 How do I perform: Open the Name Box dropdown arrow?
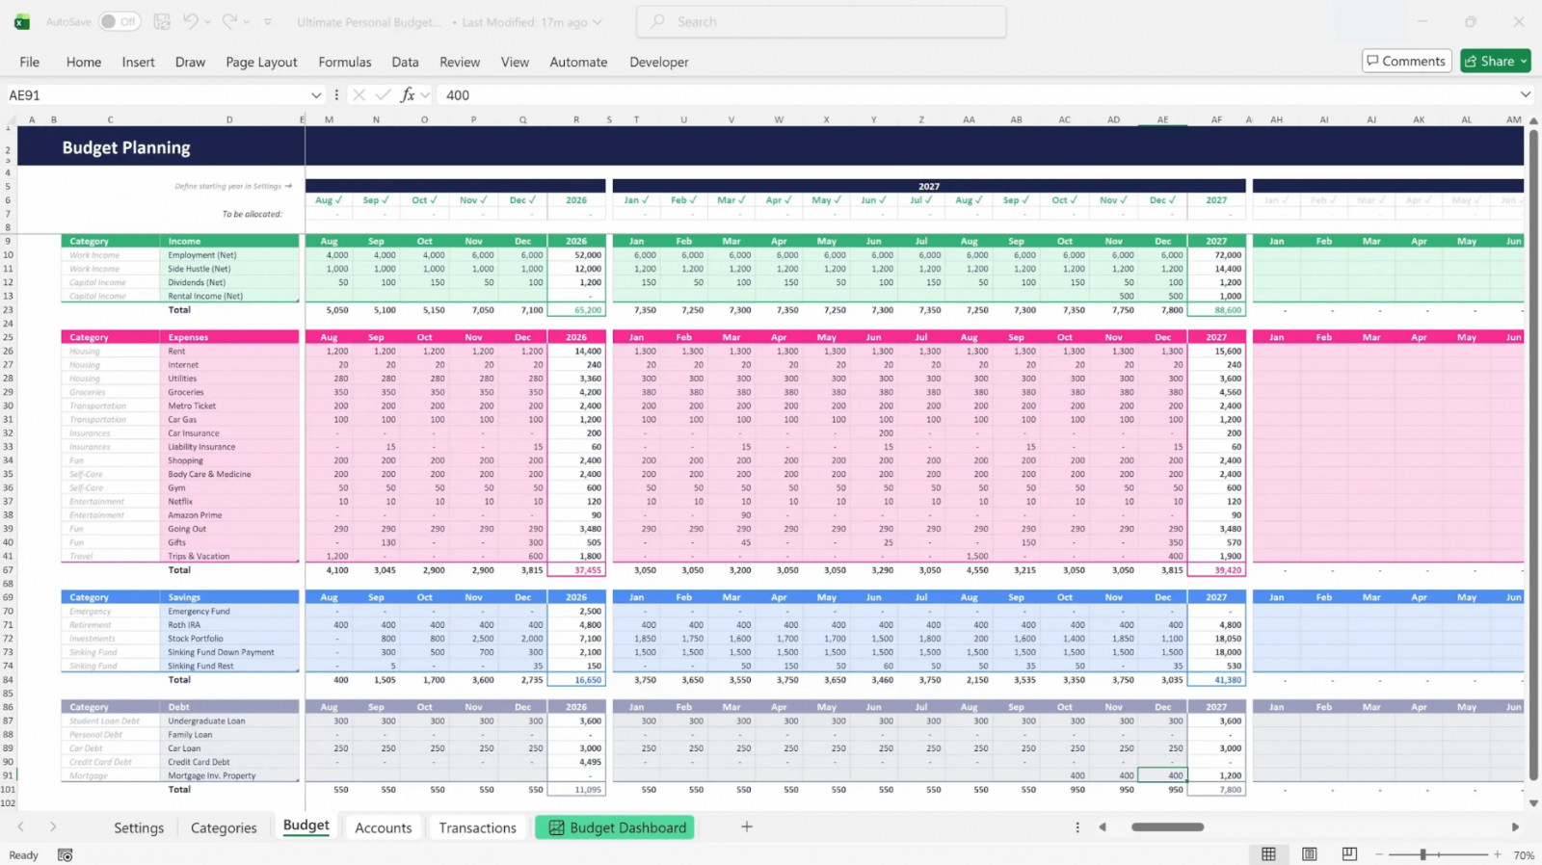(x=315, y=95)
